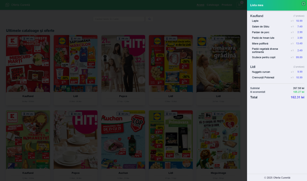Screen dimensions: 307x181
Task: Open the shopping cart icon in header
Action: point(239,5)
